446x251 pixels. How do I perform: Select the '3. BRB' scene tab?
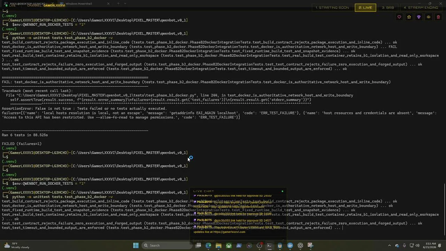pyautogui.click(x=388, y=8)
